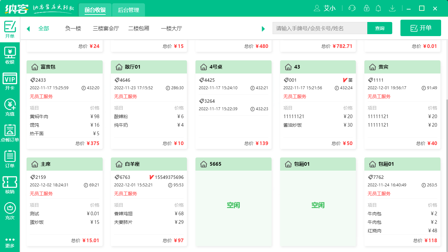This screenshot has height=252, width=448.
Task: Expand the 更多 more options icon
Action: [10, 241]
